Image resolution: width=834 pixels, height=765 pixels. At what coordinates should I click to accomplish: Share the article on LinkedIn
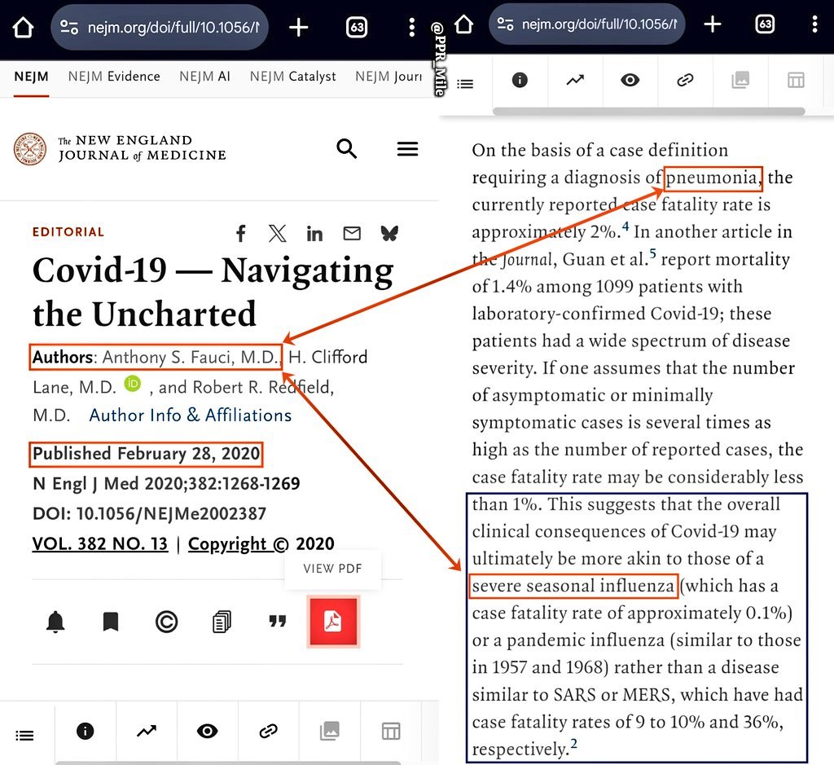[x=314, y=233]
